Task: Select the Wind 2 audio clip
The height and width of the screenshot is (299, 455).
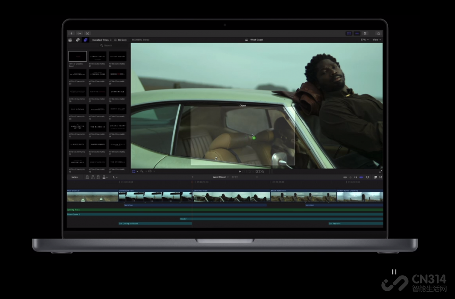Action: coord(281,219)
